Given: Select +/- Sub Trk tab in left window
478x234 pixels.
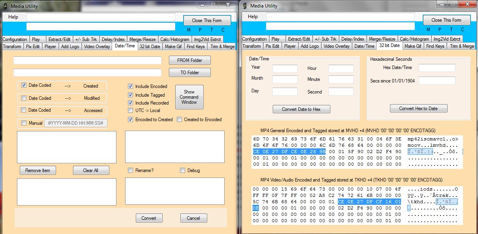Looking at the screenshot, I should (x=86, y=39).
